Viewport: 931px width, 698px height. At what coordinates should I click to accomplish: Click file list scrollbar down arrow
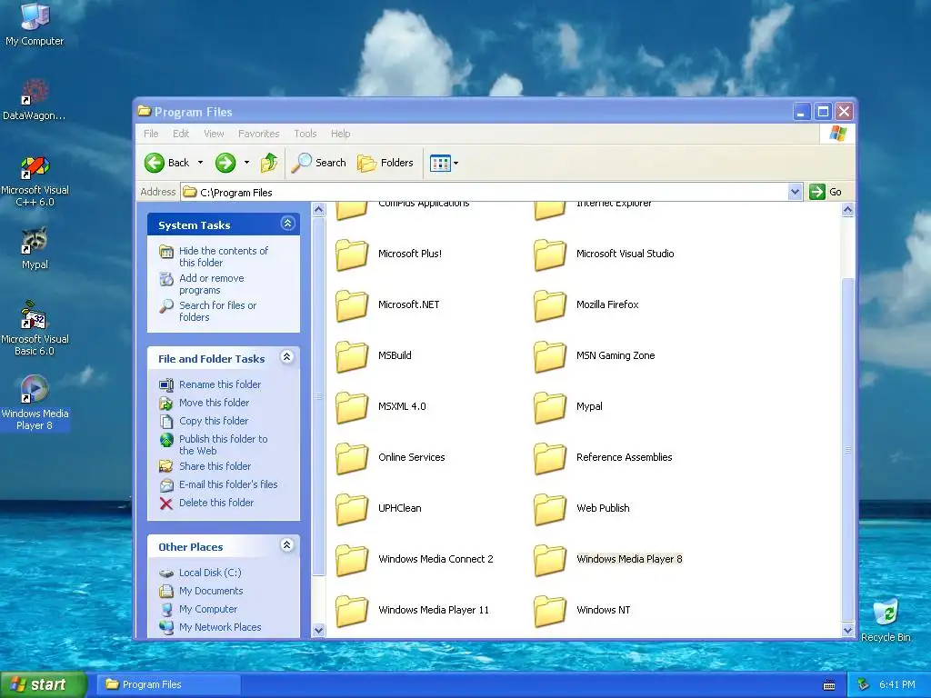(848, 631)
